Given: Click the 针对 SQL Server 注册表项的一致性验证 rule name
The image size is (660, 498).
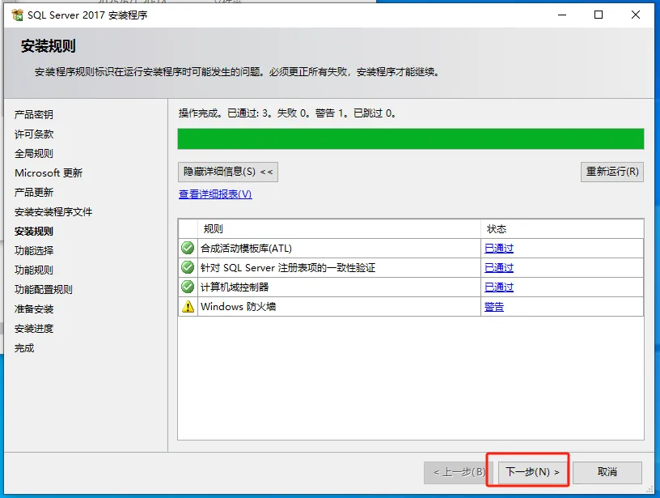Looking at the screenshot, I should click(x=288, y=267).
